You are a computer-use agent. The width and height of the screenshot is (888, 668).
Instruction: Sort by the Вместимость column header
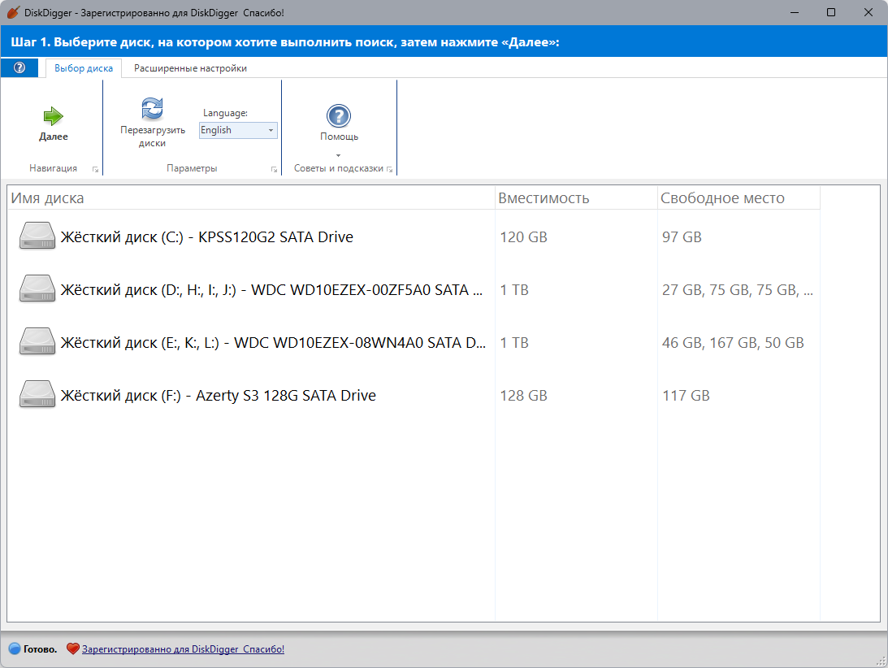click(x=576, y=197)
